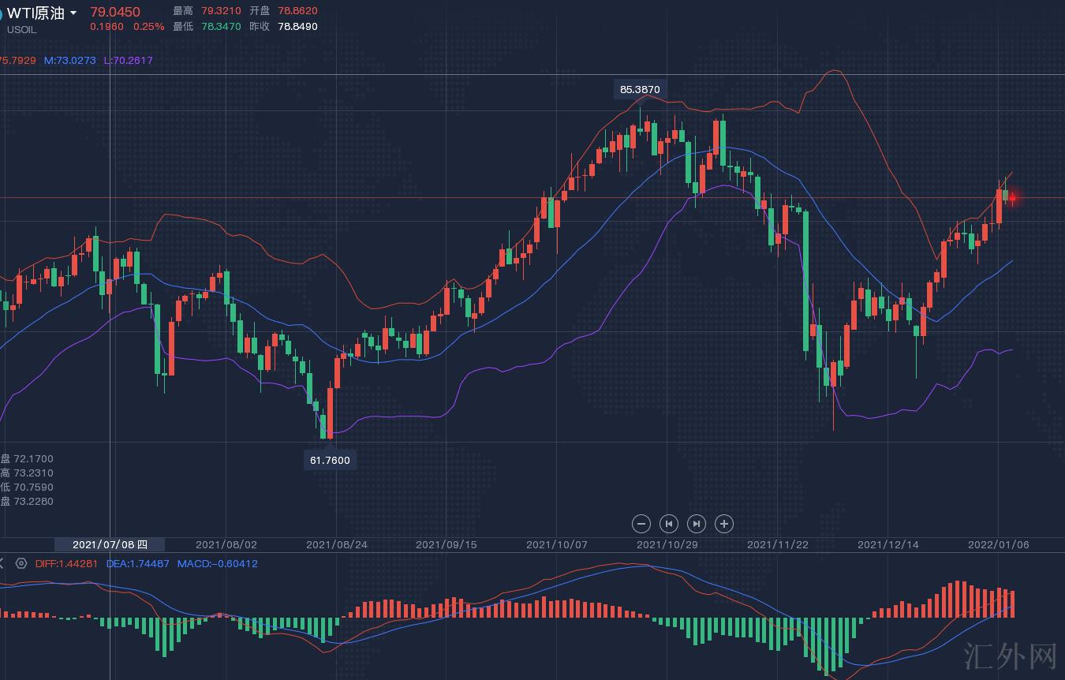The width and height of the screenshot is (1065, 680).
Task: Click the MACD:-0.60412 legend value
Action: click(x=217, y=563)
